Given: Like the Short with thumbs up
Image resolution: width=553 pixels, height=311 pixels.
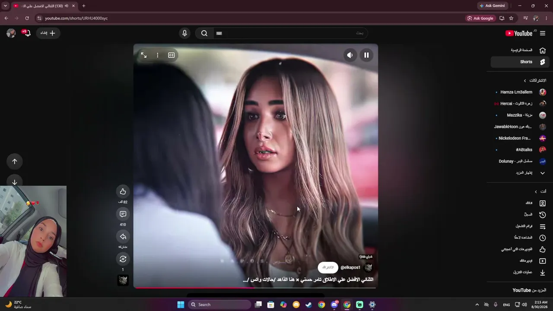Looking at the screenshot, I should pos(123,191).
